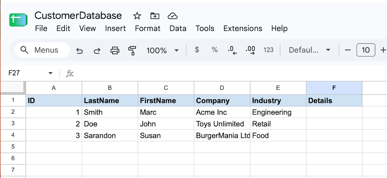
Task: Apply percent format icon
Action: 215,50
